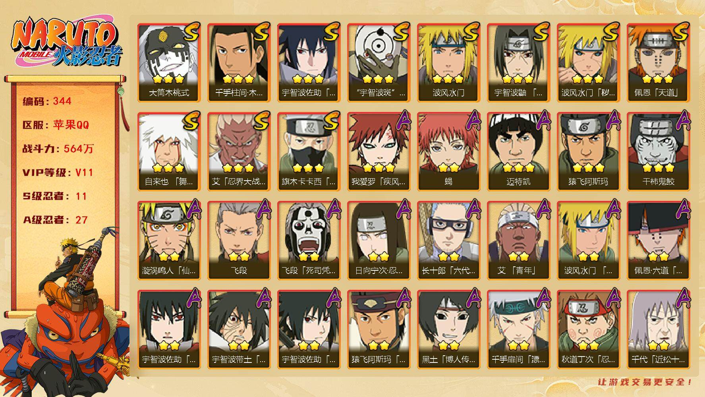The width and height of the screenshot is (705, 397).
Task: Select the 迈特凯 ninja portrait
Action: (518, 151)
